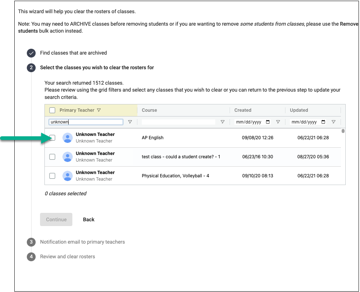Click the grid's vertical scrollbar thumb
The image size is (360, 292).
(x=343, y=131)
